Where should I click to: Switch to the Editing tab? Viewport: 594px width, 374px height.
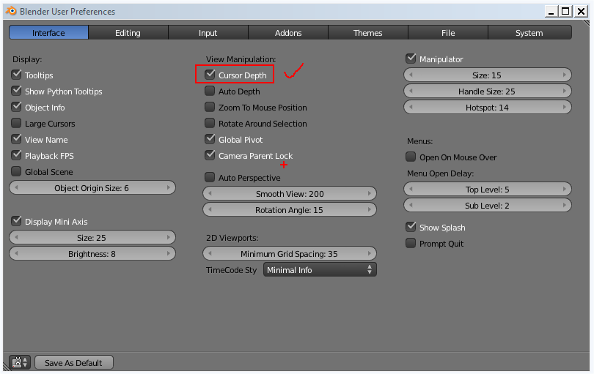point(128,33)
